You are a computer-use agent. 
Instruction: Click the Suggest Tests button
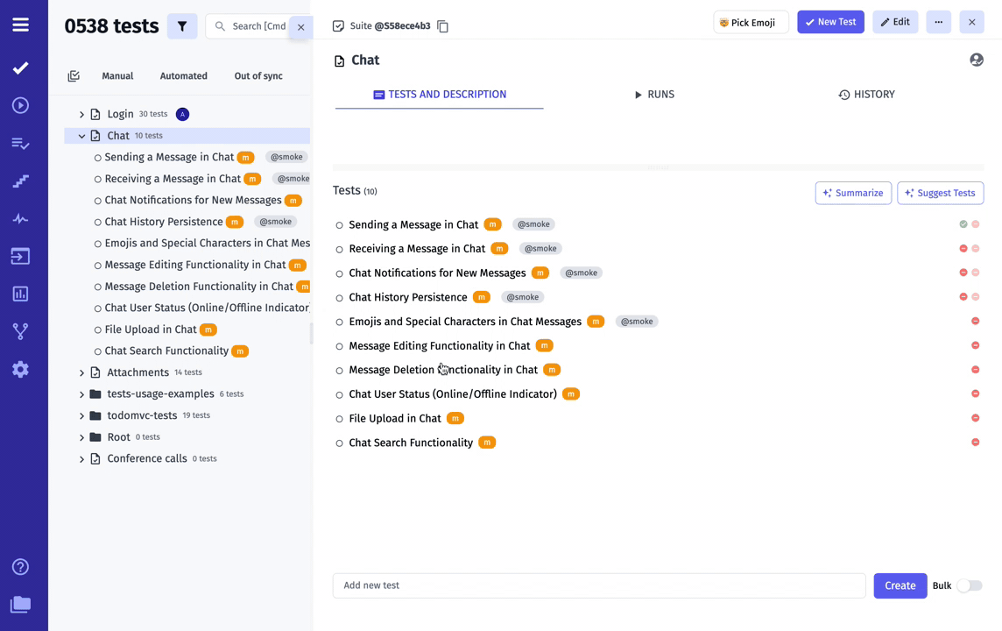[940, 193]
